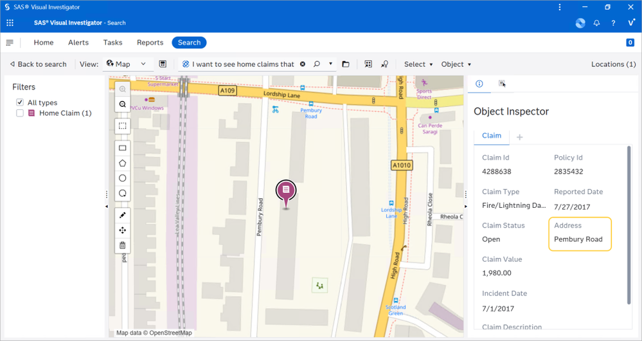The image size is (642, 341).
Task: Click the move shapes tool
Action: tap(122, 230)
